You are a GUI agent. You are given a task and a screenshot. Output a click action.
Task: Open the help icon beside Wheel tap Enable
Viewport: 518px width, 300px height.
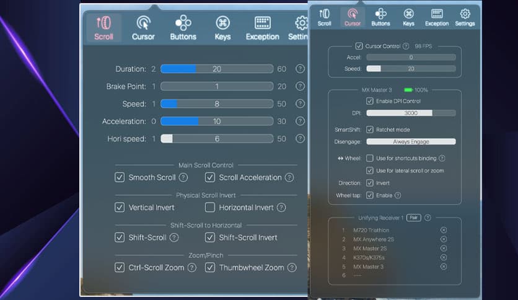point(398,195)
